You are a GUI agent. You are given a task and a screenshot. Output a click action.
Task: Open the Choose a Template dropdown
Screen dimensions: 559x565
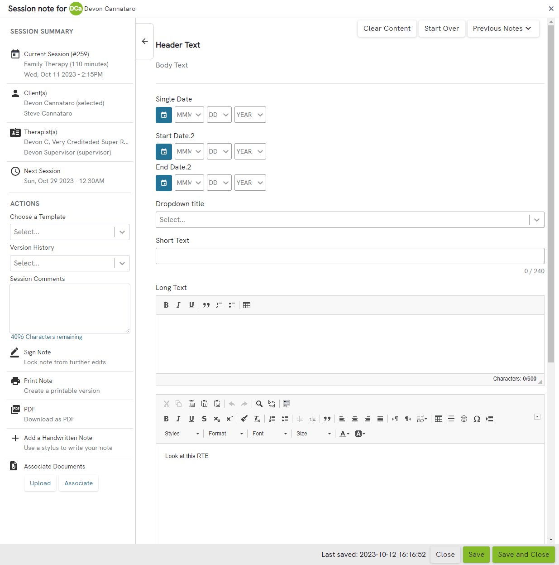pyautogui.click(x=70, y=232)
